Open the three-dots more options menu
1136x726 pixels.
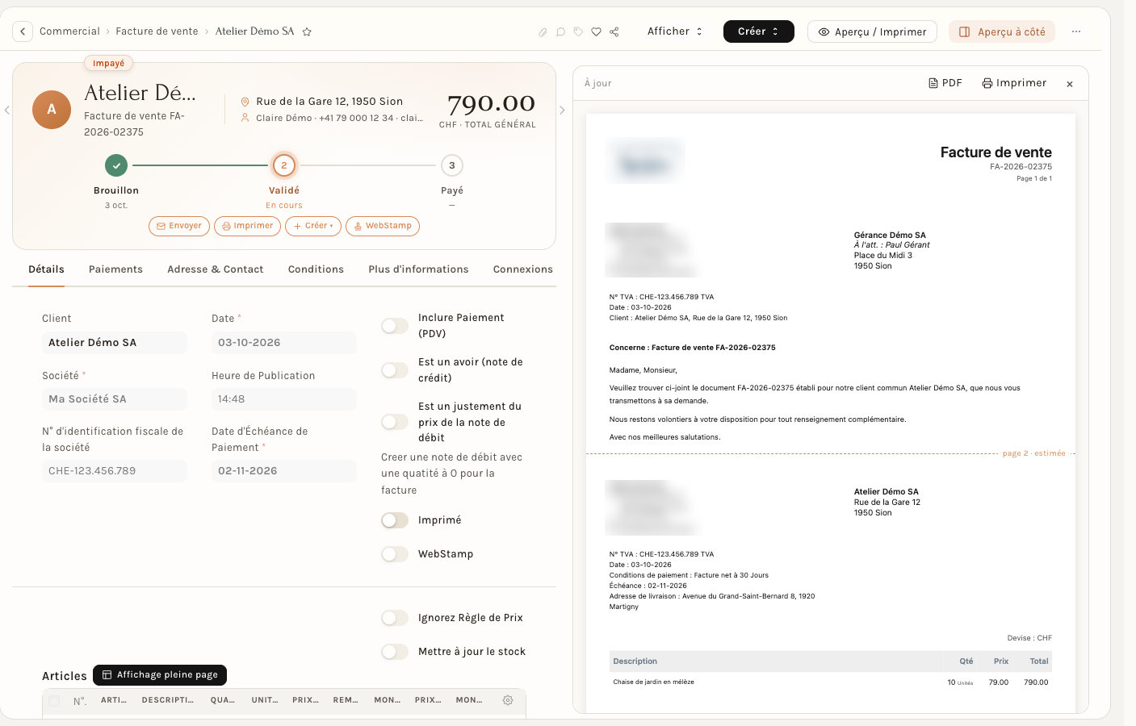pyautogui.click(x=1076, y=31)
